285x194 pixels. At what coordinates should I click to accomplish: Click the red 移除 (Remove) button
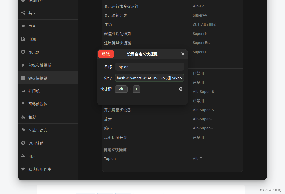[x=106, y=54]
